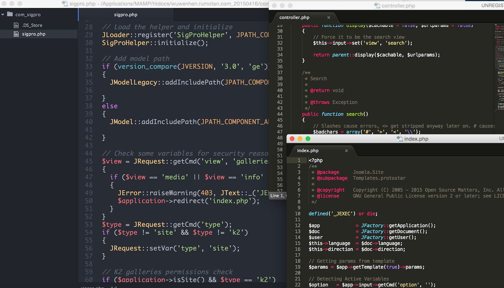
Task: Close the index.php tab
Action: tap(346, 150)
